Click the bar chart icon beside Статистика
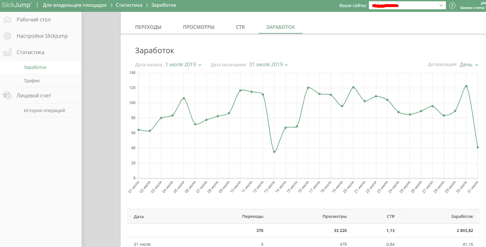486x247 pixels. coord(7,53)
